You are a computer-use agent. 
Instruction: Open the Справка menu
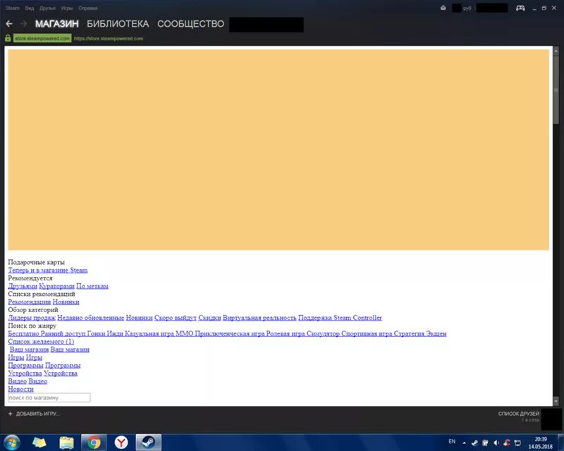[87, 8]
